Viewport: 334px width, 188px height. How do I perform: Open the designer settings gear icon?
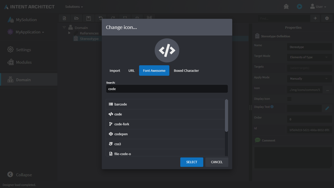(x=327, y=18)
